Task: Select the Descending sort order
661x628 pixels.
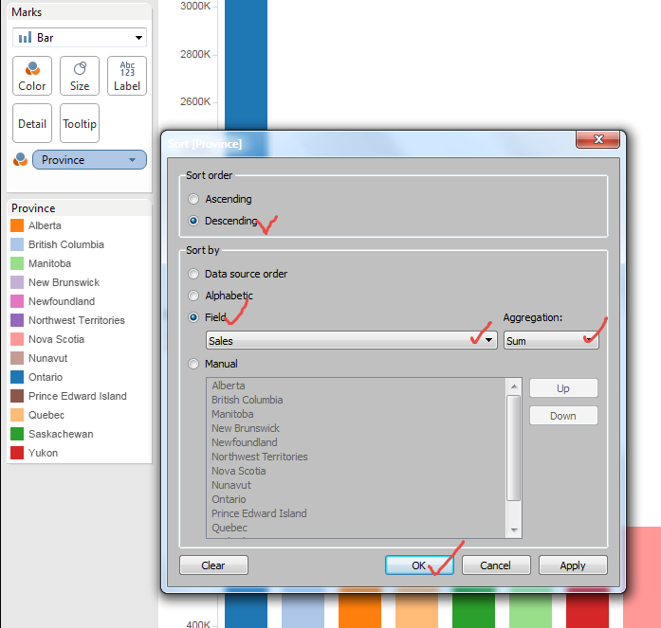Action: (x=193, y=221)
